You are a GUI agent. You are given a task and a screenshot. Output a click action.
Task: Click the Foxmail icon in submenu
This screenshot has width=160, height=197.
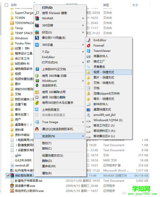(x=89, y=46)
